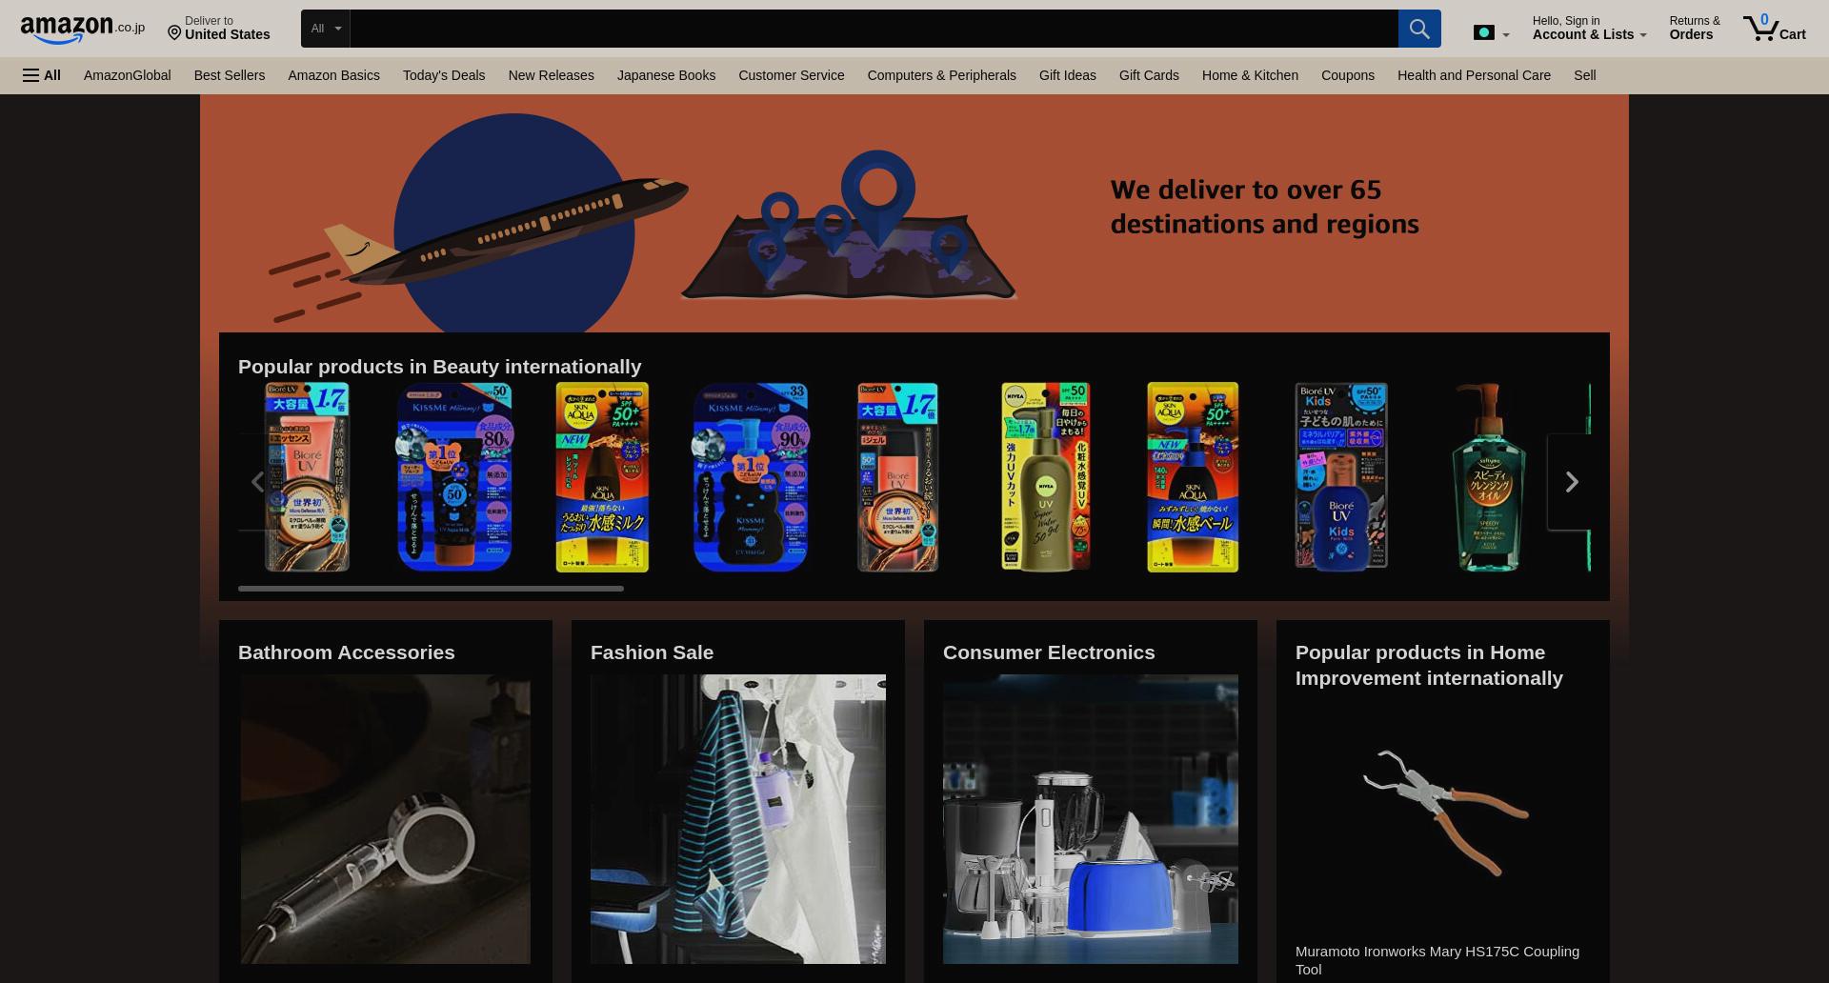Image resolution: width=1829 pixels, height=983 pixels.
Task: Open the Biore UV Kids product
Action: click(x=1340, y=477)
